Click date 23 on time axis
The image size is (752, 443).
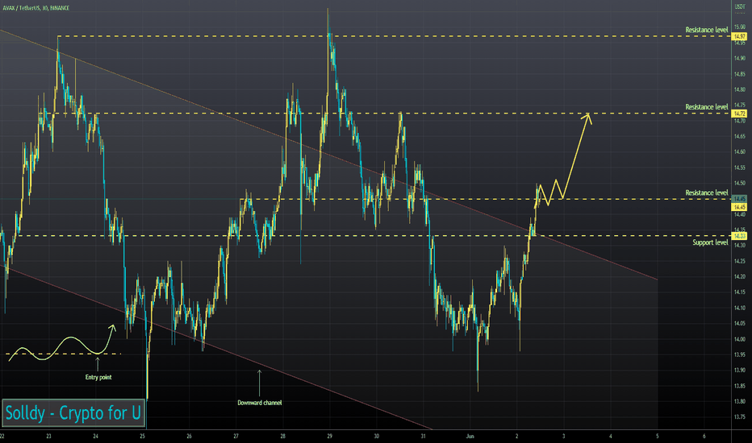coord(48,437)
